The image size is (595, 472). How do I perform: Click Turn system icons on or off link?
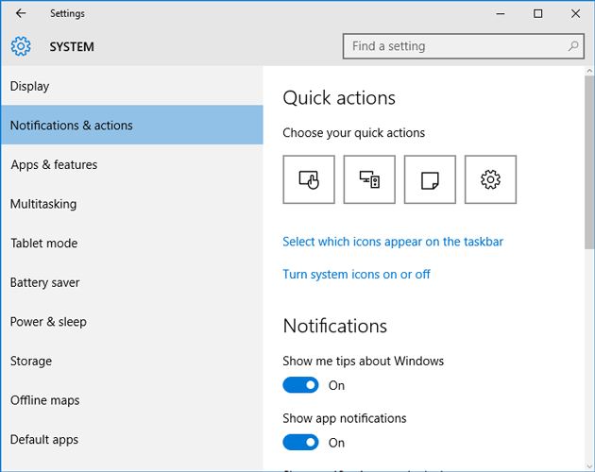356,274
